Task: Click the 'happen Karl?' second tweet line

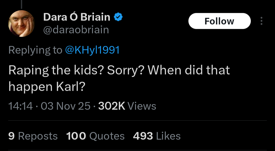Action: pyautogui.click(x=47, y=87)
